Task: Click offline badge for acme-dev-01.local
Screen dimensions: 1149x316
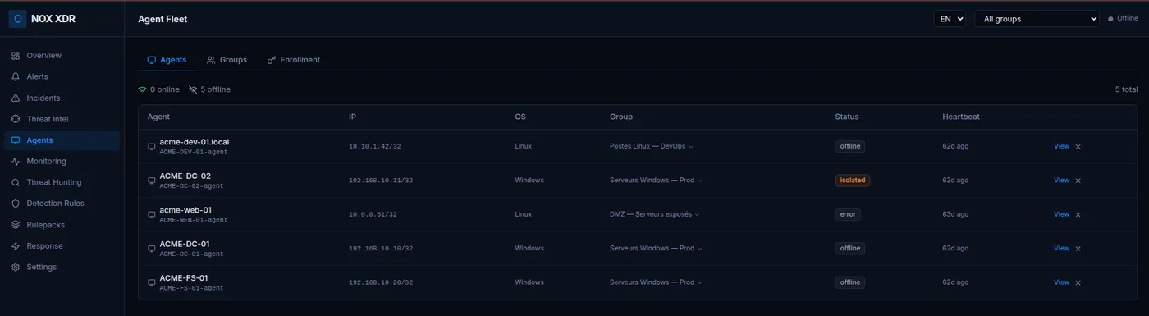Action: [x=850, y=146]
